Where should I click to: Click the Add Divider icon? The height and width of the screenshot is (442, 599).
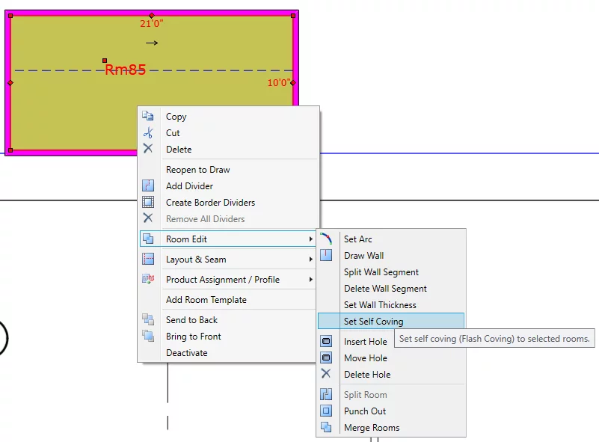148,185
